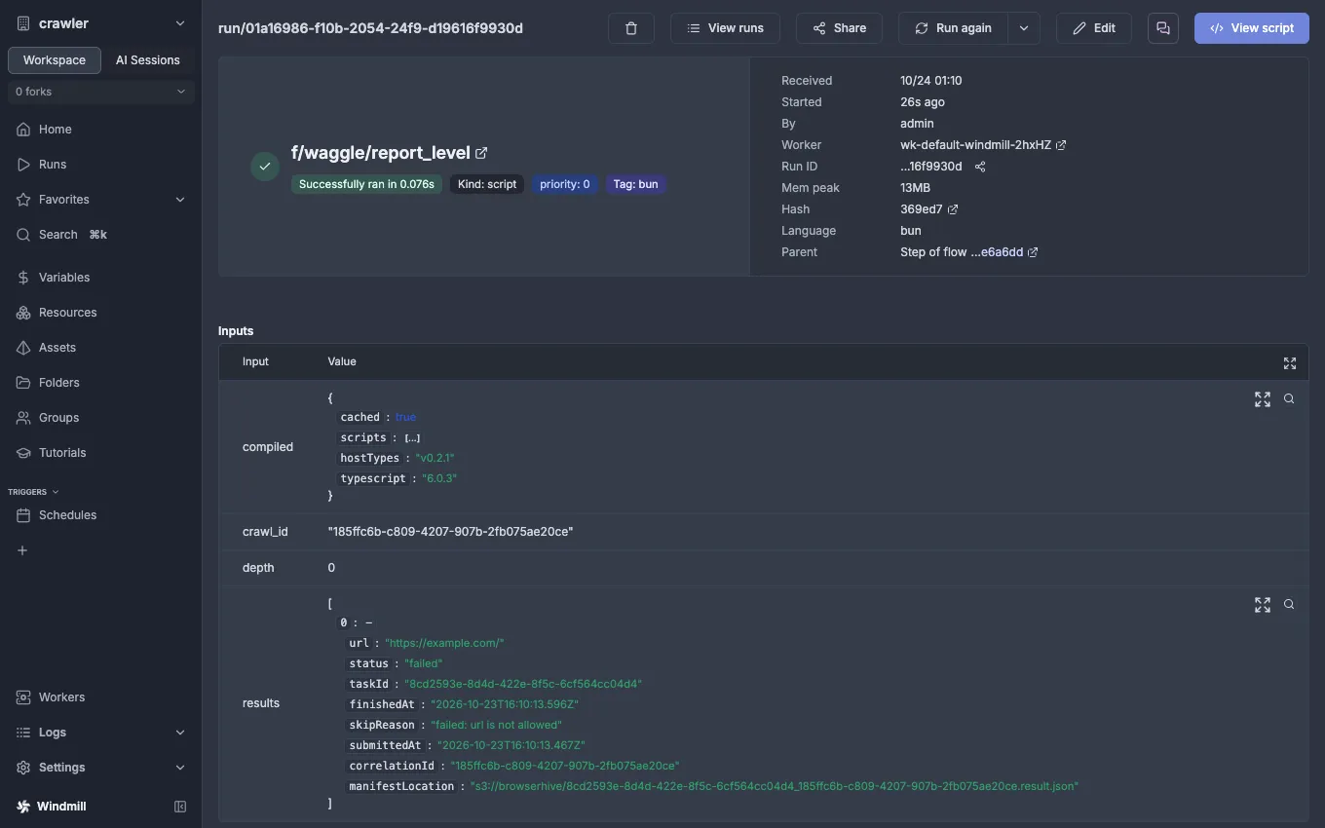Screen dimensions: 1325x828
Task: Search within the results JSON value
Action: (x=1289, y=605)
